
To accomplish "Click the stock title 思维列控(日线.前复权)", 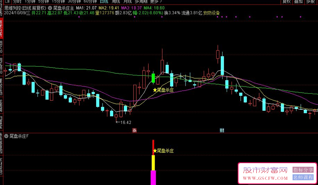I will click(x=25, y=8).
